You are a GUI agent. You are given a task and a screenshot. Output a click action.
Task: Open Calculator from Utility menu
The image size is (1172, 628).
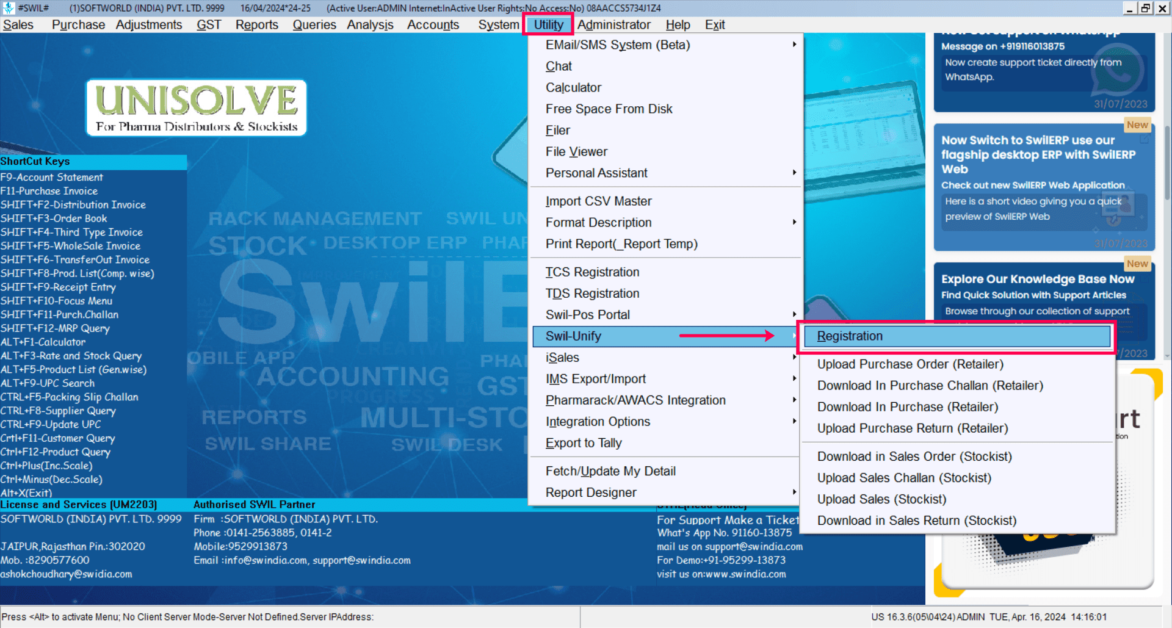click(665, 88)
